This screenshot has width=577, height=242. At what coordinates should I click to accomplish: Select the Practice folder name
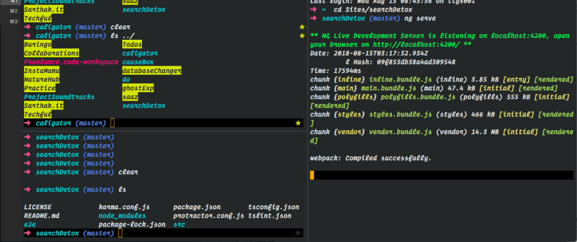point(39,88)
